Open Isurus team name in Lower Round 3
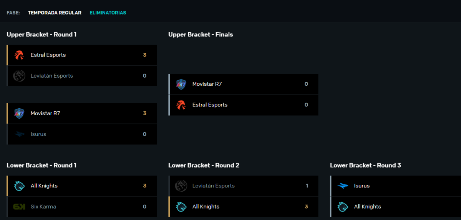This screenshot has height=220, width=461. [x=362, y=186]
